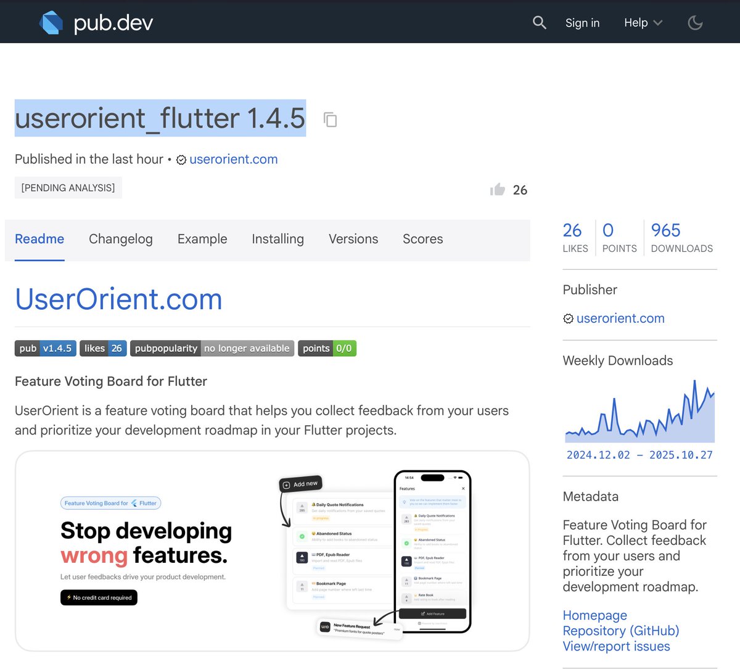The height and width of the screenshot is (669, 740).
Task: Toggle dark mode with the moon icon
Action: pyautogui.click(x=695, y=22)
